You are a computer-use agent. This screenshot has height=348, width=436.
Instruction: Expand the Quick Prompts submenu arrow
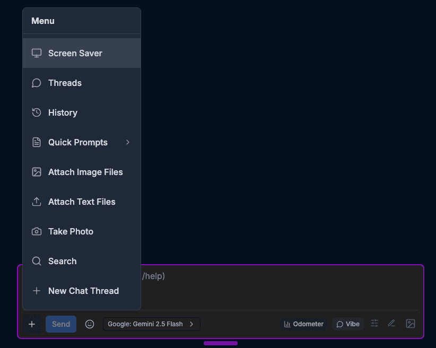click(x=128, y=142)
